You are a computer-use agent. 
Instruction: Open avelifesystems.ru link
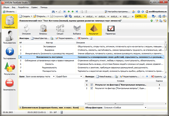(x=156, y=12)
